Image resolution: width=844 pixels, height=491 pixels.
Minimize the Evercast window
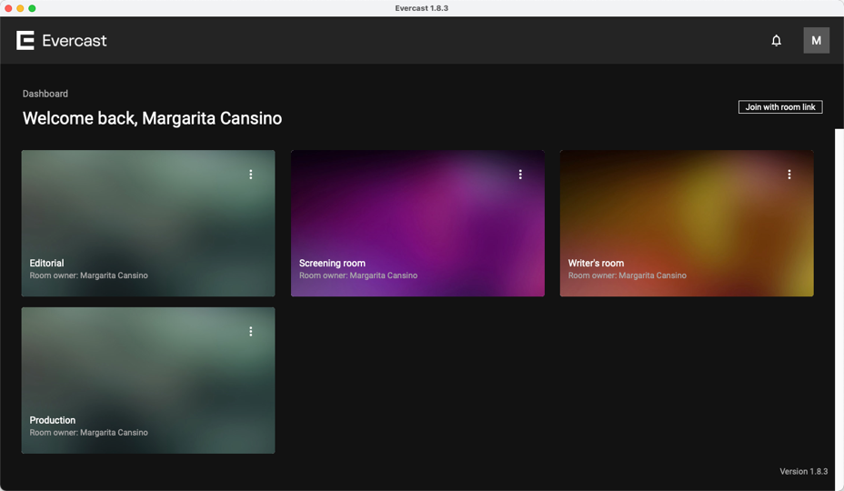tap(20, 8)
